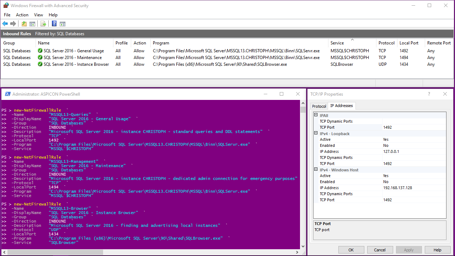Viewport: 455px width, 256px height.
Task: Sort rules by the Local Port column header
Action: pos(411,43)
